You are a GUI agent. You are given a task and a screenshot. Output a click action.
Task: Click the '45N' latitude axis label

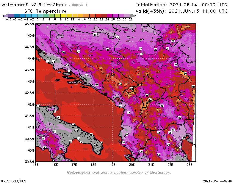(31, 36)
